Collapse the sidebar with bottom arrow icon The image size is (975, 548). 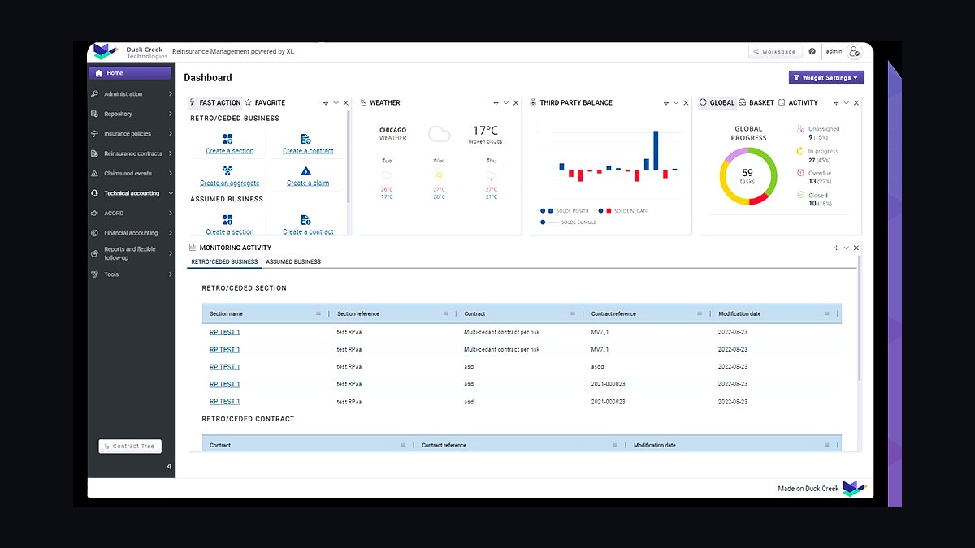coord(169,466)
